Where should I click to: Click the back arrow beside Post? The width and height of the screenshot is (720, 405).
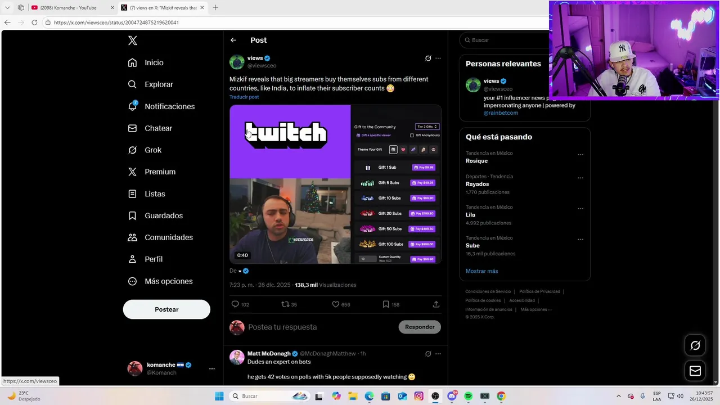(x=233, y=40)
